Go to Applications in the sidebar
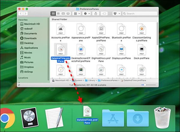Screen dimensions: 180x132 [x=31, y=48]
